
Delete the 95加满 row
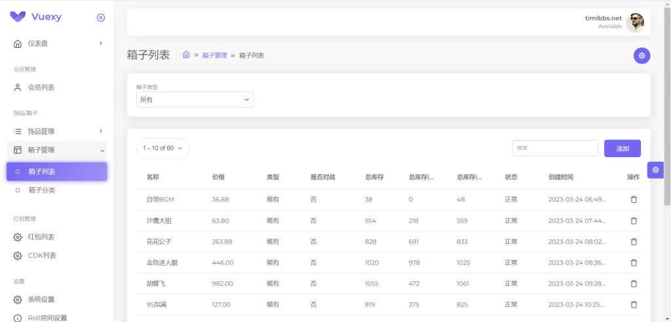point(634,304)
